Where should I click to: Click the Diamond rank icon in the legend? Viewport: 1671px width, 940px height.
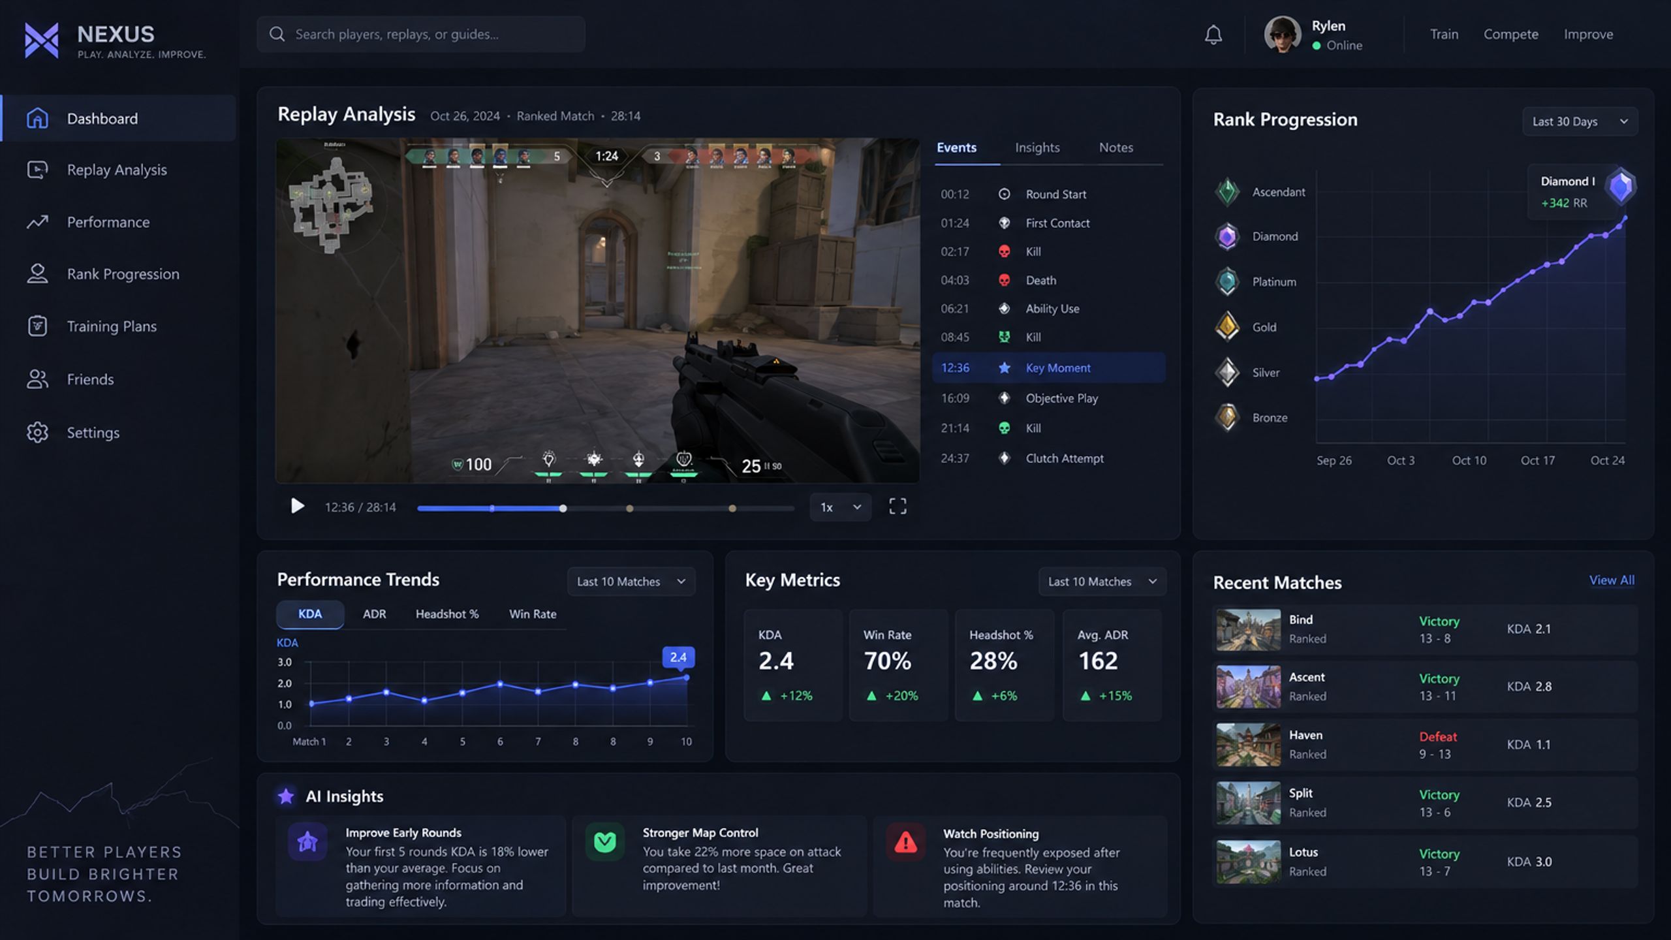coord(1227,236)
